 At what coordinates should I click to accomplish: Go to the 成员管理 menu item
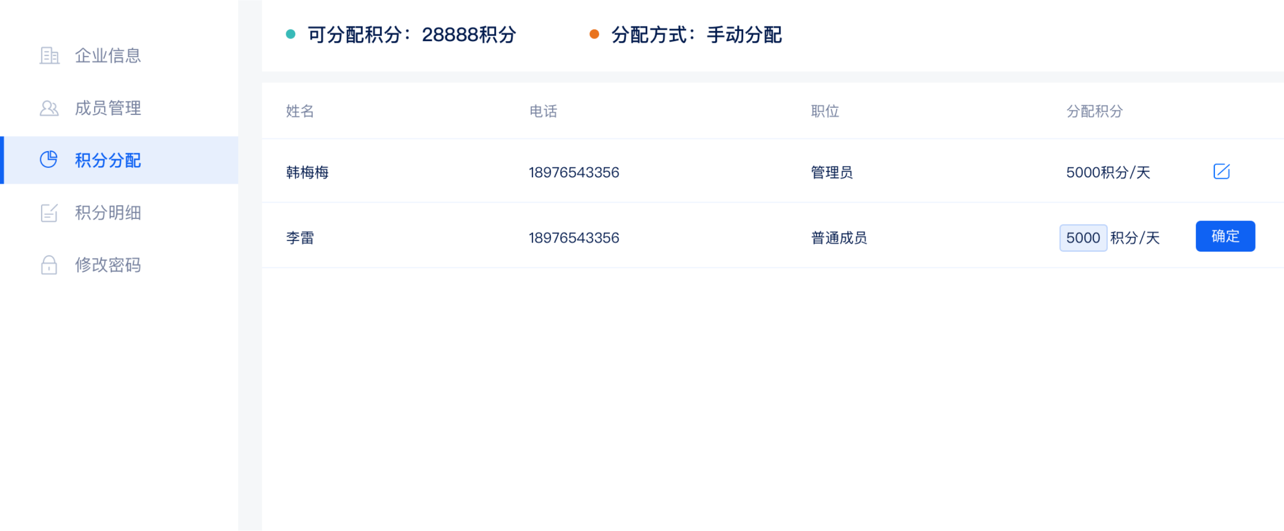pyautogui.click(x=108, y=108)
